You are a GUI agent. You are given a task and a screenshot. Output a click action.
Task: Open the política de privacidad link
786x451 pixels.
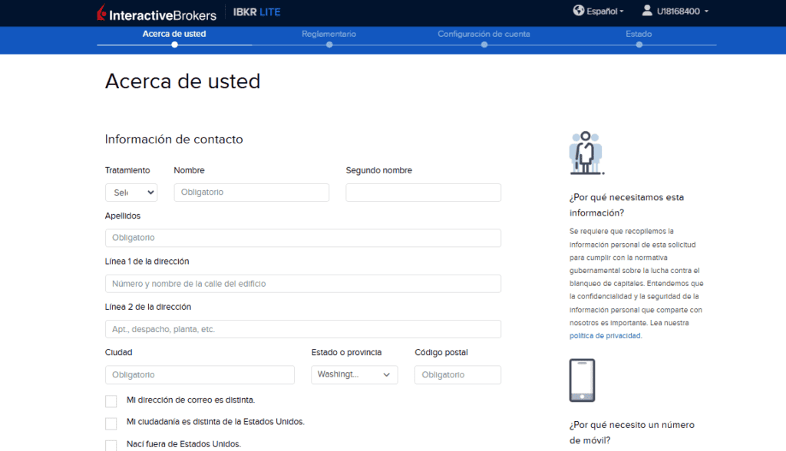(x=605, y=336)
